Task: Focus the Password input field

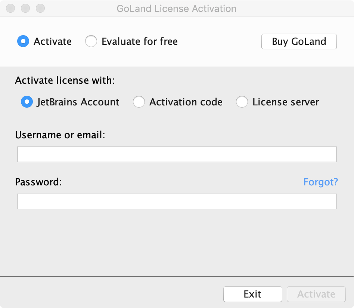Action: (x=177, y=201)
